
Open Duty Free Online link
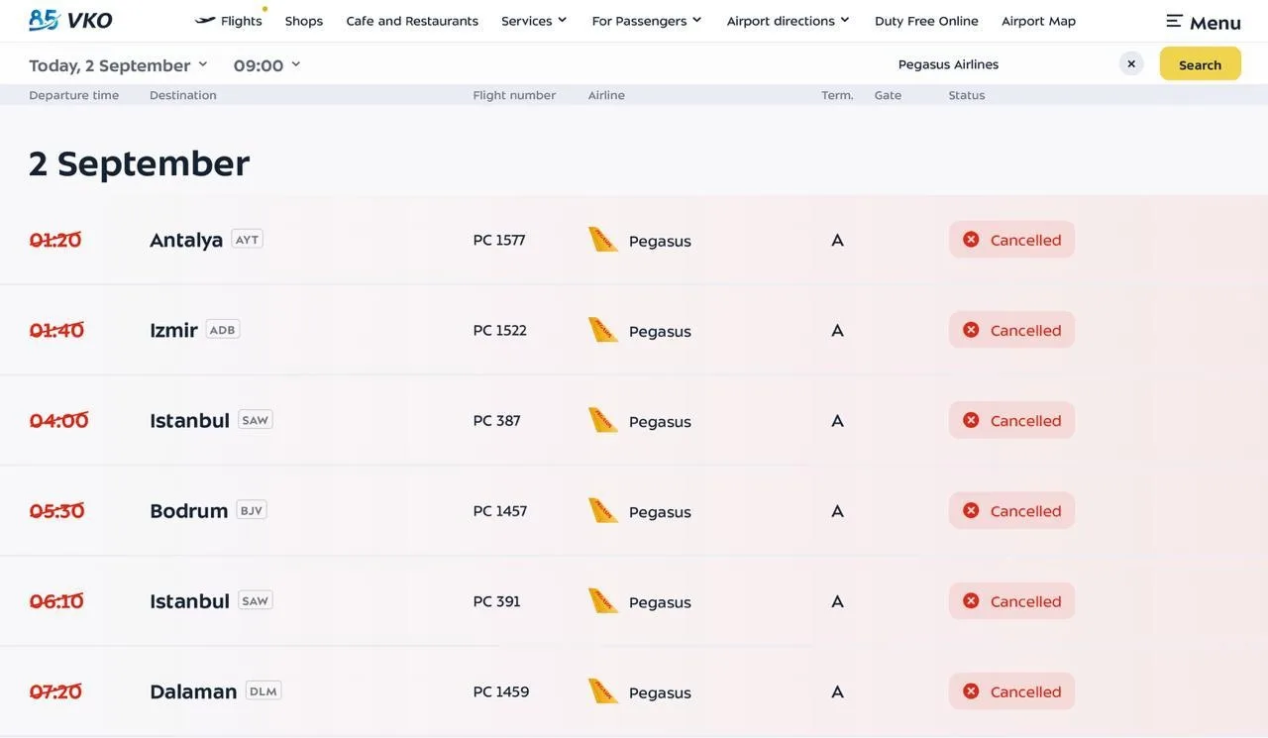[926, 21]
